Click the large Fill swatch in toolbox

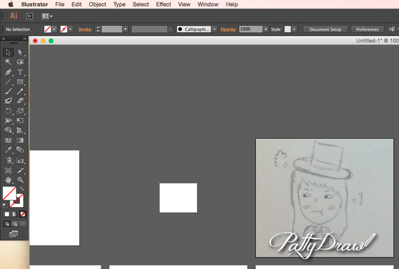click(x=9, y=194)
